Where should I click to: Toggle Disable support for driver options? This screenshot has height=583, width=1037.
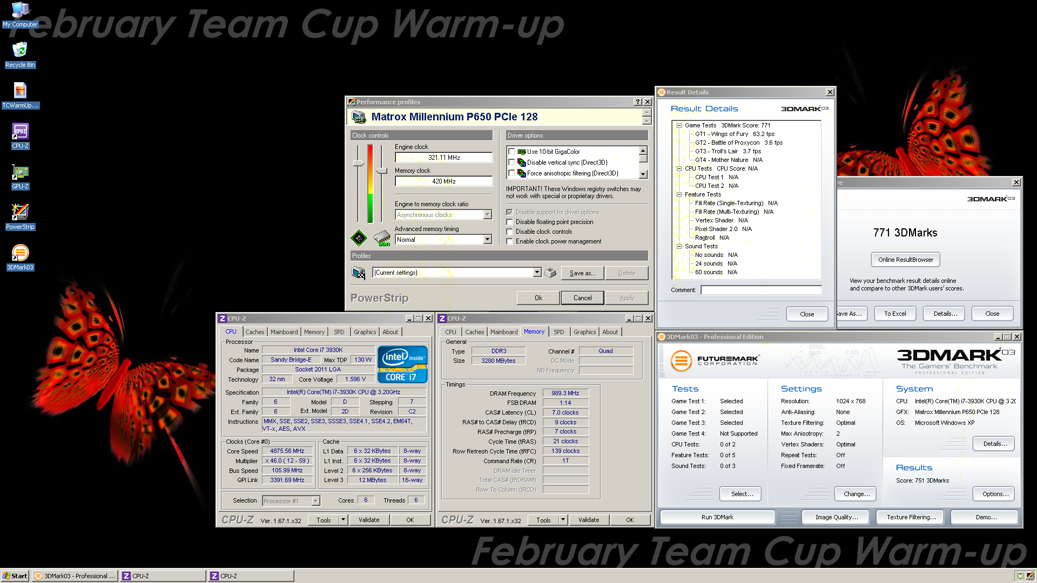pos(509,212)
